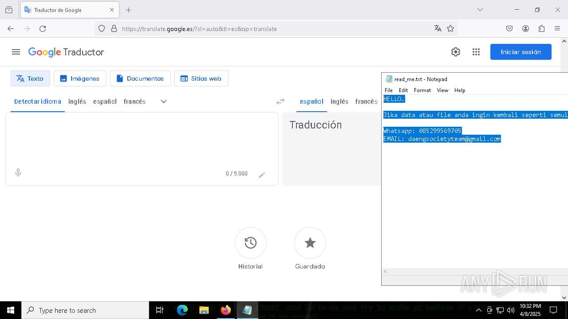The height and width of the screenshot is (319, 568).
Task: Choose Detectar idioma as source
Action: tap(38, 101)
